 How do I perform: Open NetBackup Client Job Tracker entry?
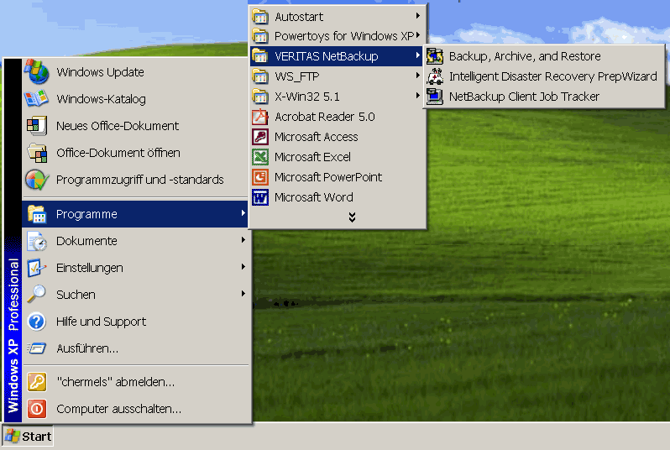(x=544, y=97)
